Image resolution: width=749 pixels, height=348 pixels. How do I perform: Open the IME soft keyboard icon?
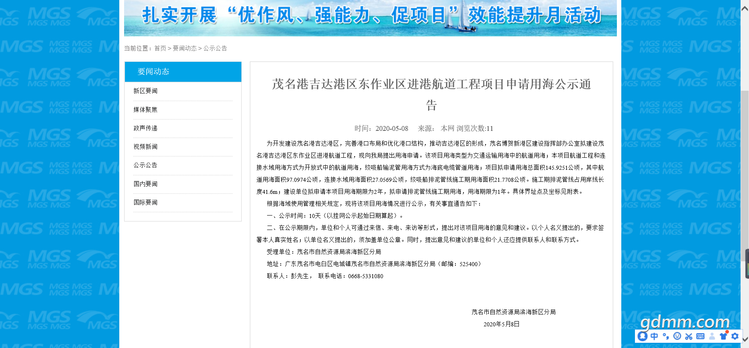(700, 336)
